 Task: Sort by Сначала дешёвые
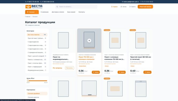click(37, 93)
